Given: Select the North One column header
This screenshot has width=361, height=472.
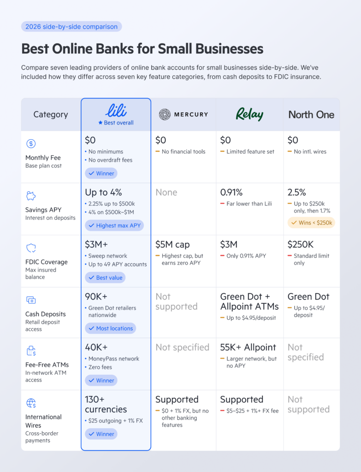Looking at the screenshot, I should (311, 114).
